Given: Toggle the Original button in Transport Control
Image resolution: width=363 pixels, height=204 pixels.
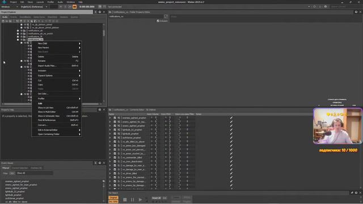Looking at the screenshot, I should pos(113,198).
